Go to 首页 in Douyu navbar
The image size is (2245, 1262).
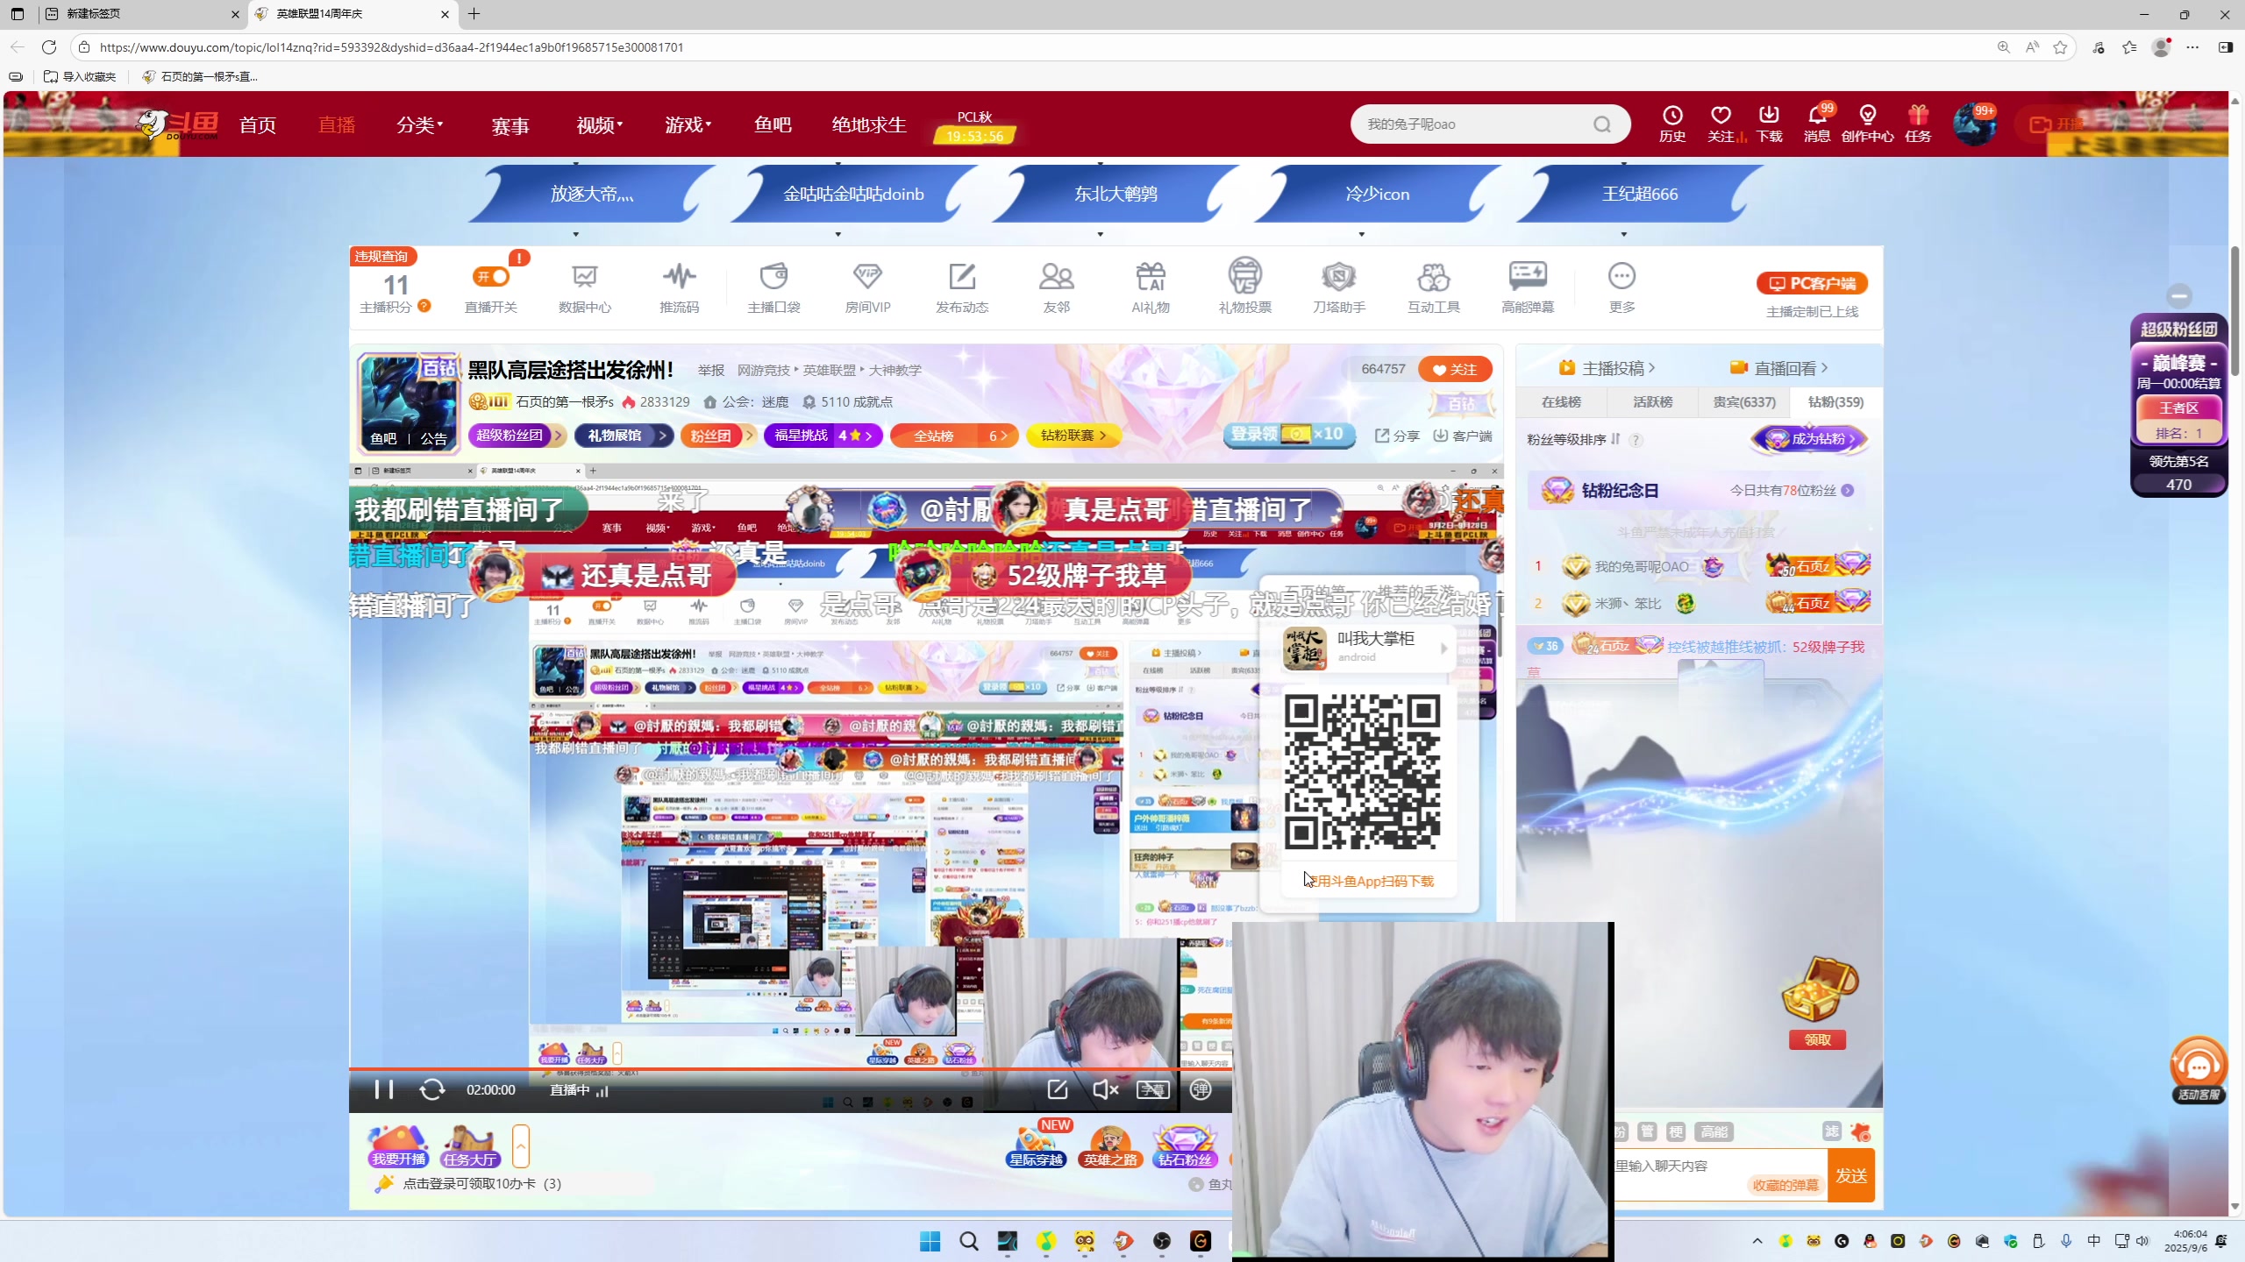pos(257,124)
